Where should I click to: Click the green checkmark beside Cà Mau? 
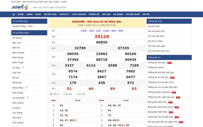pos(23,67)
